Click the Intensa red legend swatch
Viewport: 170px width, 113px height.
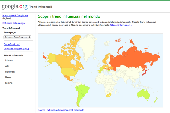[4, 60]
